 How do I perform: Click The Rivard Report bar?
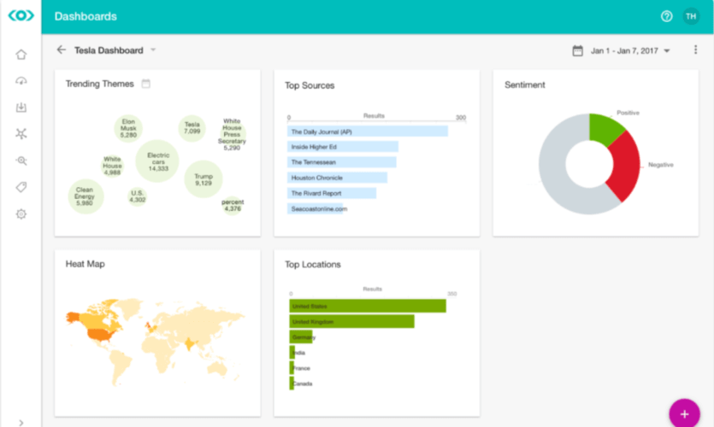click(332, 193)
